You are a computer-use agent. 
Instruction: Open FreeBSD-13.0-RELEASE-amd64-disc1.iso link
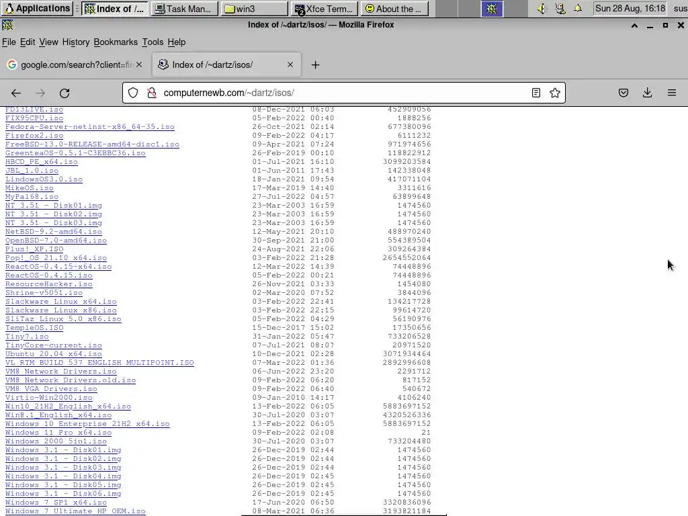[x=92, y=144]
